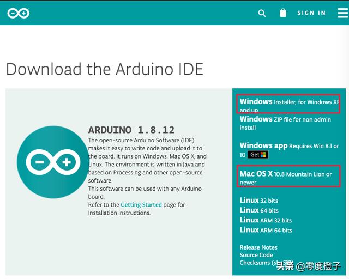Viewport: 349px width, 279px height.
Task: Click the ARDUINO 1.8.12 version heading
Action: pyautogui.click(x=131, y=130)
